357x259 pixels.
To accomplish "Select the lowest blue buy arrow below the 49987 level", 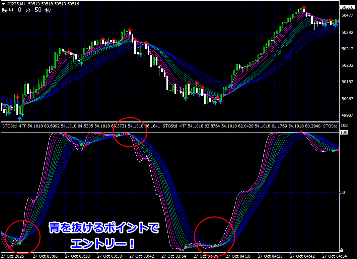I will 19,118.
